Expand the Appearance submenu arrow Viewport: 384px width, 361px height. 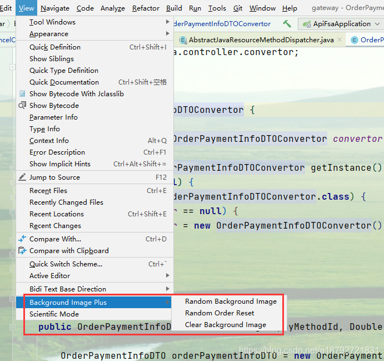coord(167,33)
